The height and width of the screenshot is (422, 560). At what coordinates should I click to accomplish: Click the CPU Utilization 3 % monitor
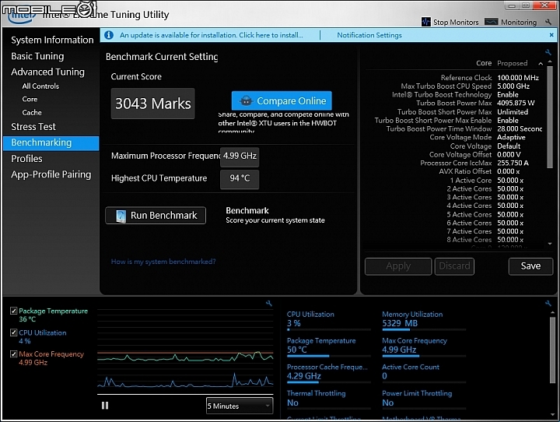pyautogui.click(x=328, y=319)
